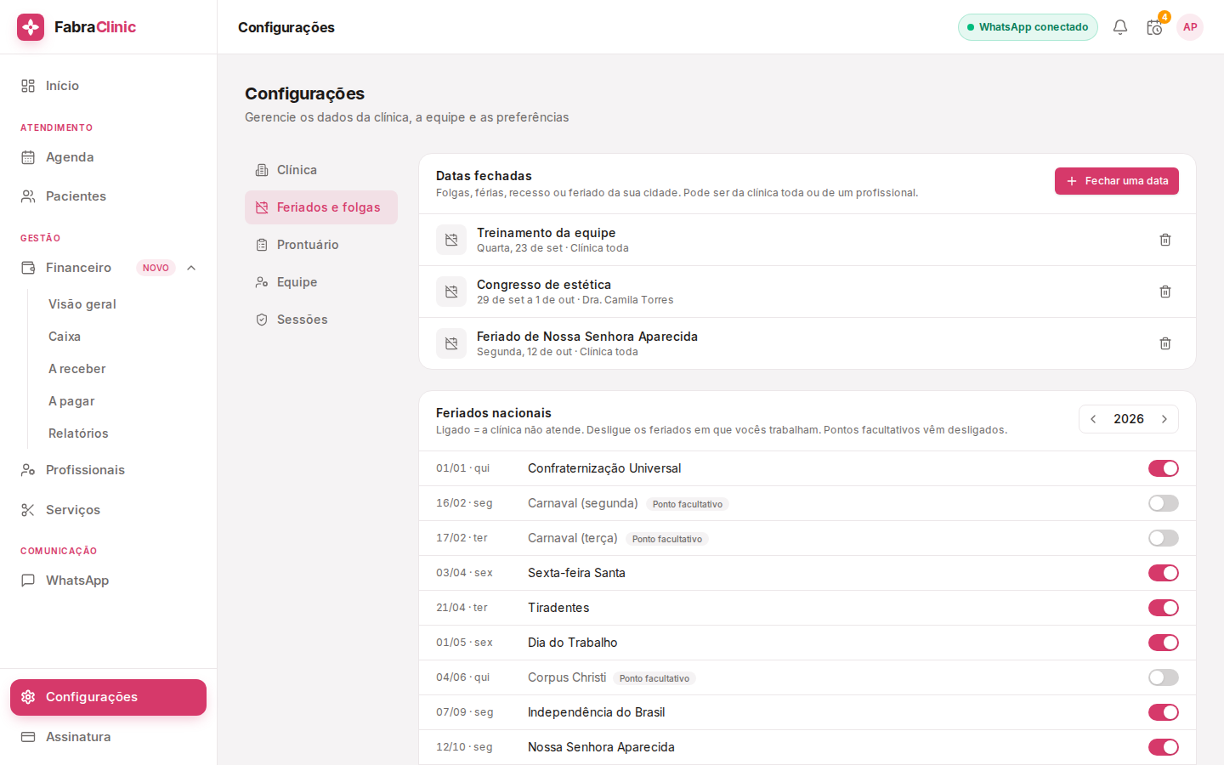
Task: Delete the Congresso de estética closed date
Action: pos(1165,292)
